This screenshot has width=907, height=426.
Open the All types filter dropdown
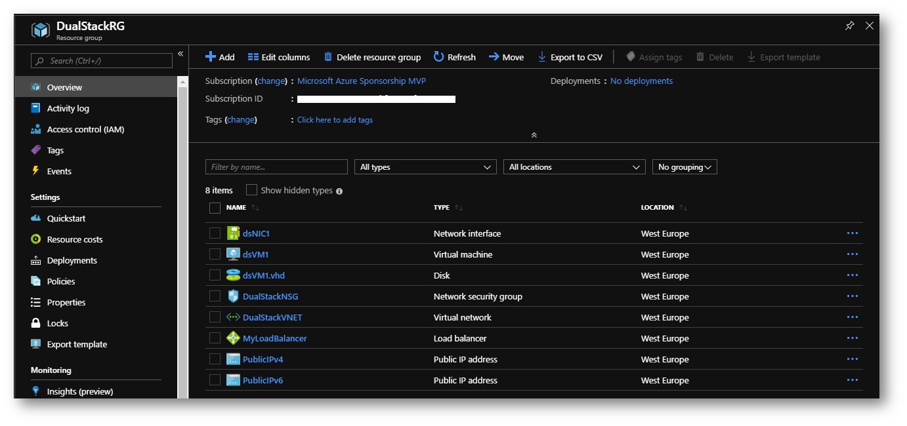tap(425, 167)
